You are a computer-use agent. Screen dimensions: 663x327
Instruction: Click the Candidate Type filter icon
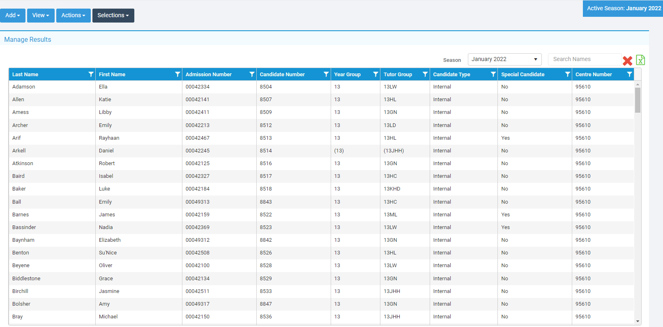[493, 74]
